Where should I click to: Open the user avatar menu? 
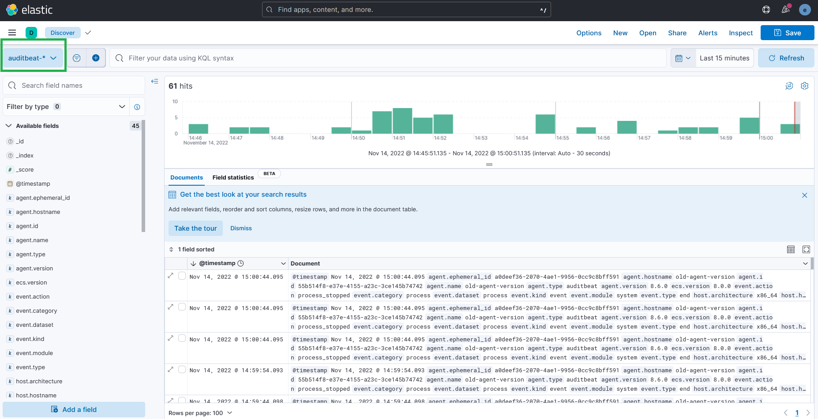click(x=805, y=10)
